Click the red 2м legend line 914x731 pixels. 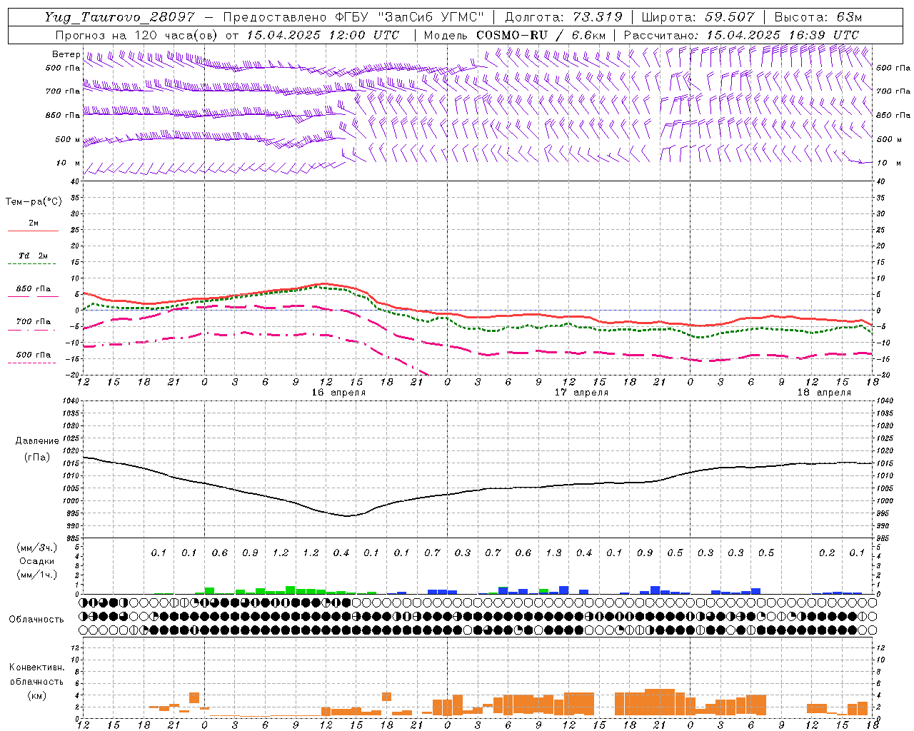point(33,231)
